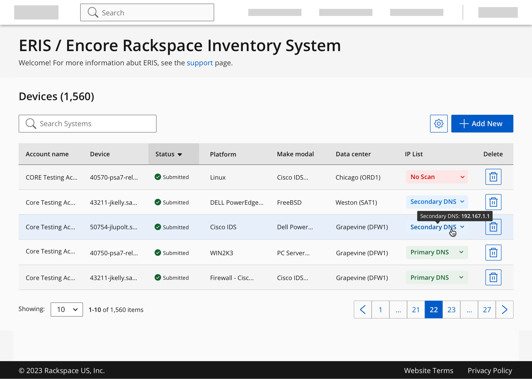Click trash icon for WIN2K3 row

coord(493,253)
